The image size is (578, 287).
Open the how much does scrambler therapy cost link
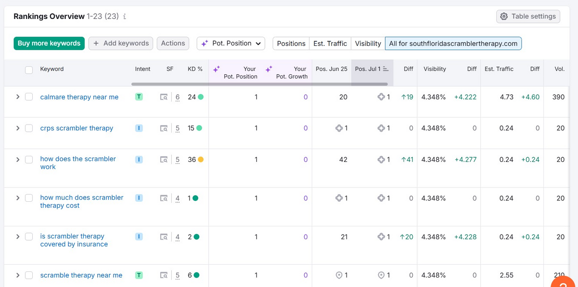82,201
